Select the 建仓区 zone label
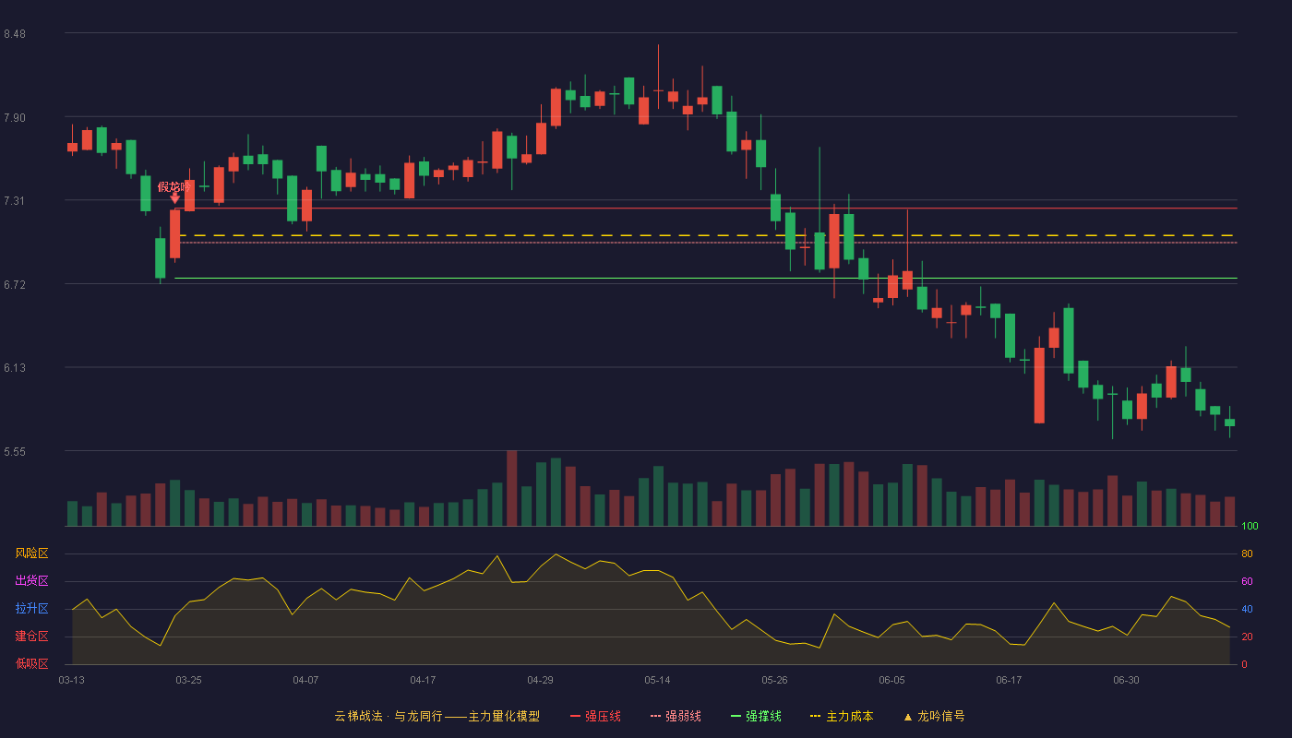 (31, 637)
